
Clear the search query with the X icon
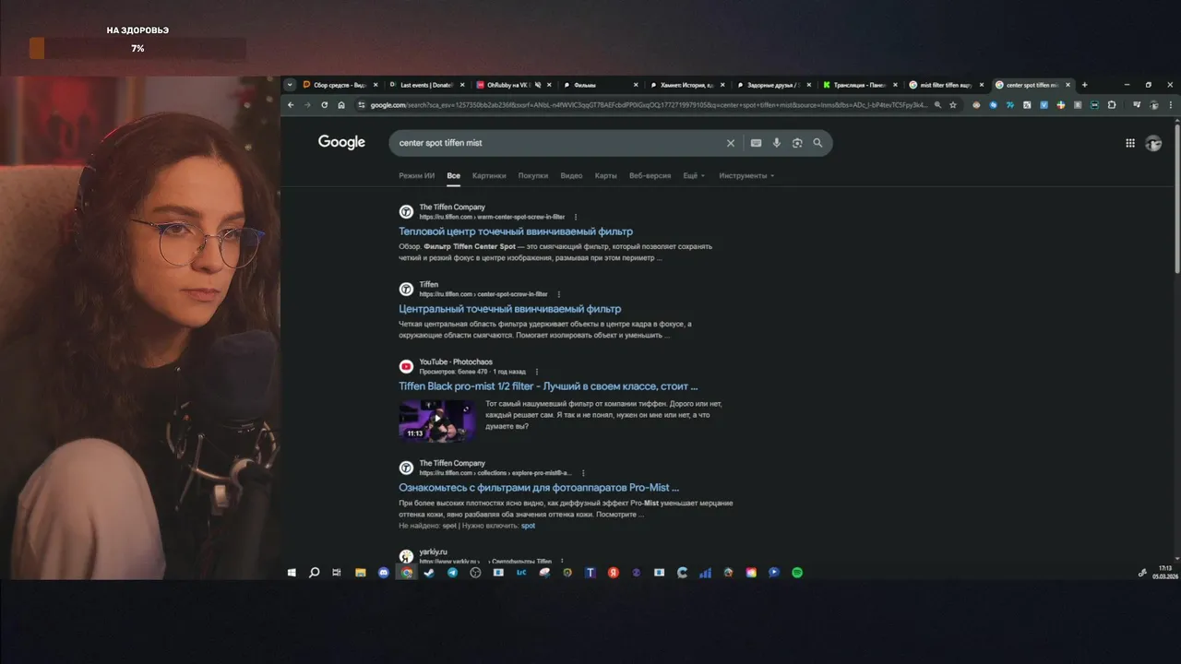tap(731, 143)
